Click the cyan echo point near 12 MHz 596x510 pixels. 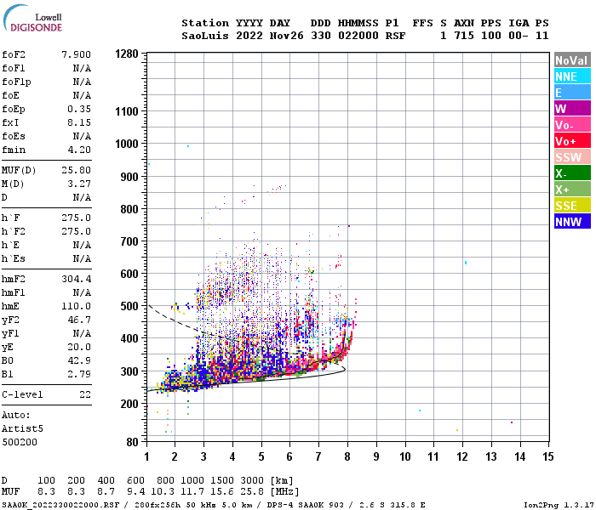coord(466,263)
